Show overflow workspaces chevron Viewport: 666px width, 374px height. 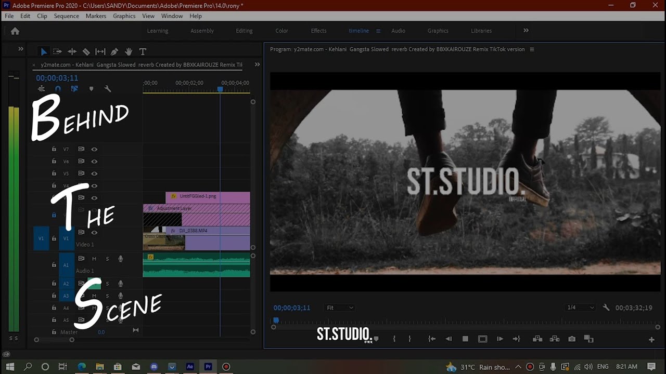coord(526,31)
